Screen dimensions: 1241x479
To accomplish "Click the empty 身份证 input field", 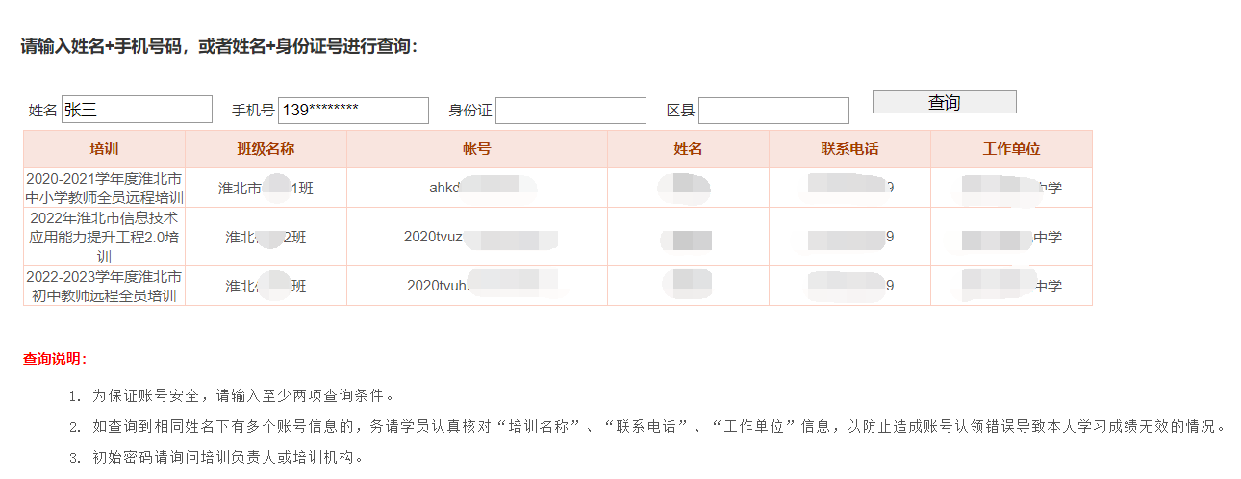I will coord(570,110).
